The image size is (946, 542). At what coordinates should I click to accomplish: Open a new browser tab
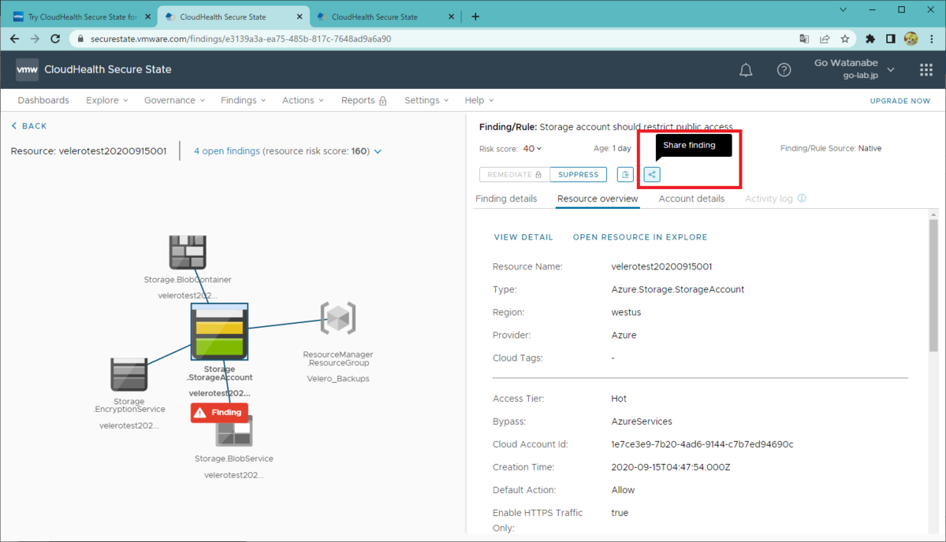point(475,17)
